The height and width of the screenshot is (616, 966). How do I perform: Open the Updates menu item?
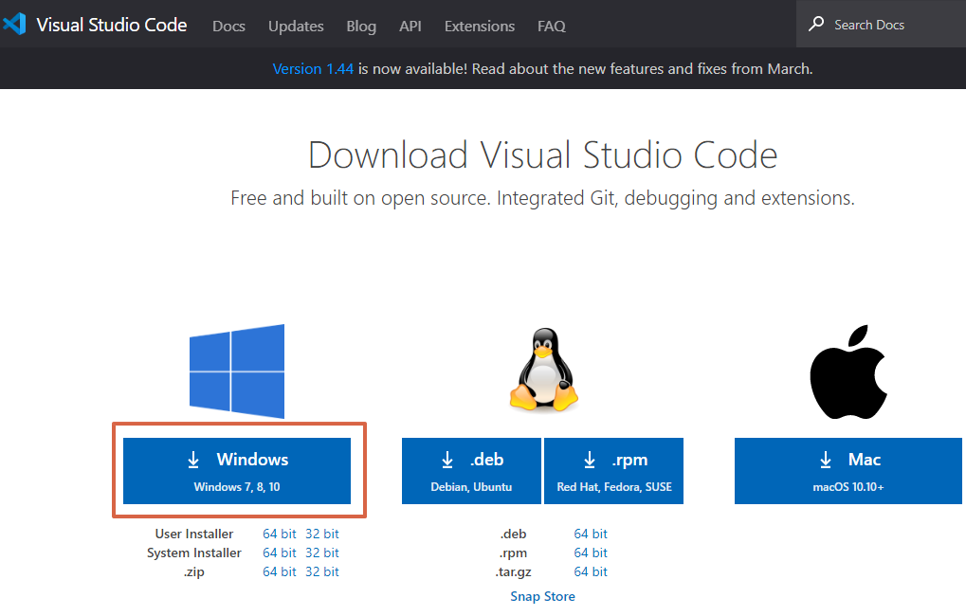pyautogui.click(x=296, y=26)
